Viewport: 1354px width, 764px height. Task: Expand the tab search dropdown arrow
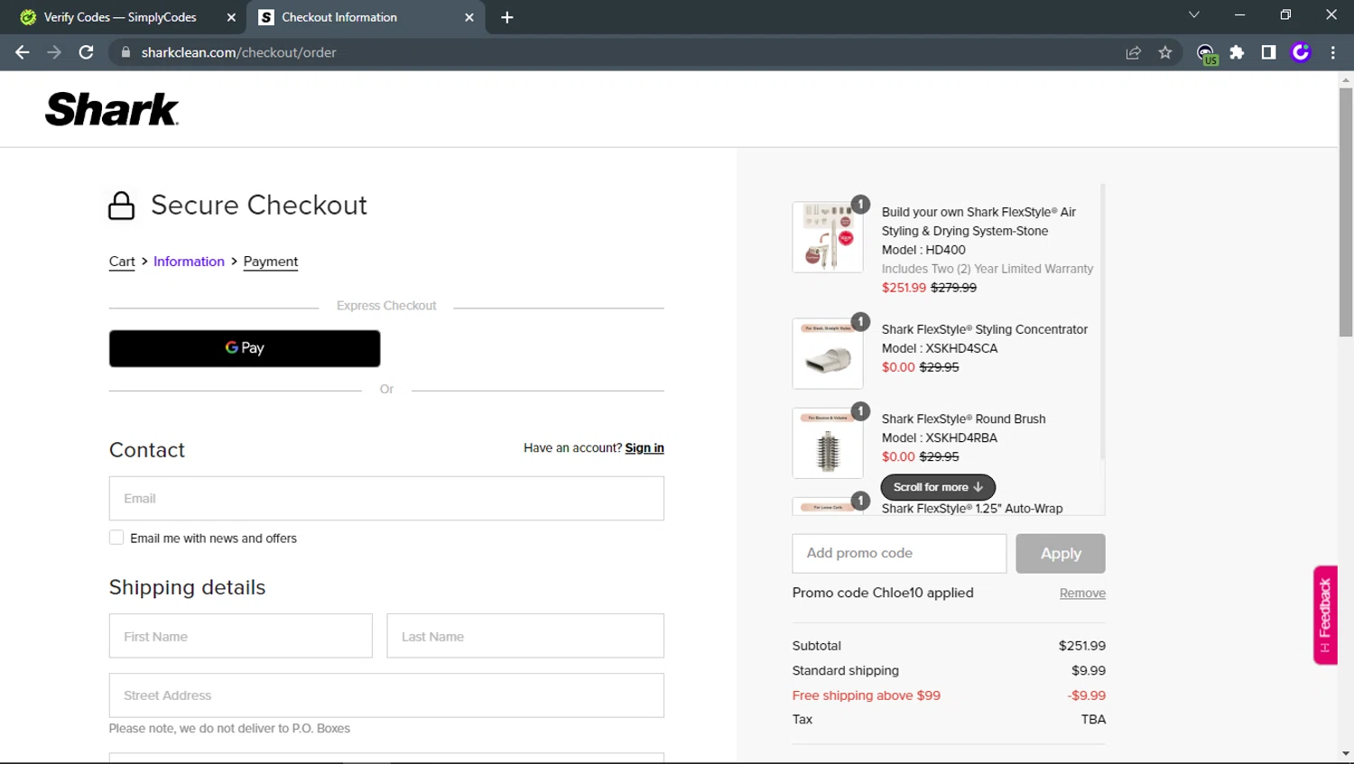pyautogui.click(x=1193, y=15)
